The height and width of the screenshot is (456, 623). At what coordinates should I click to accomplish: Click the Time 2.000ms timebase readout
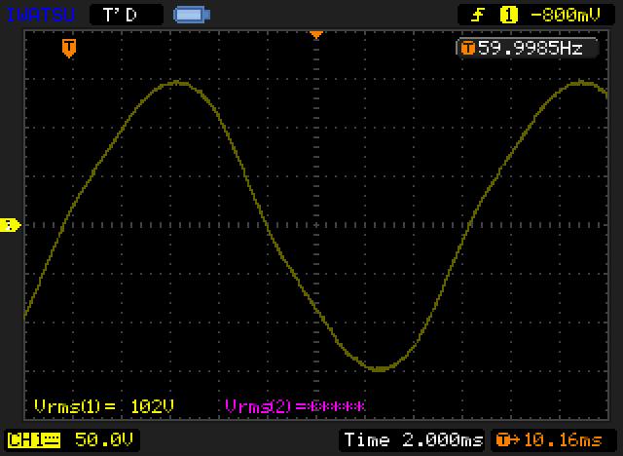tap(413, 440)
